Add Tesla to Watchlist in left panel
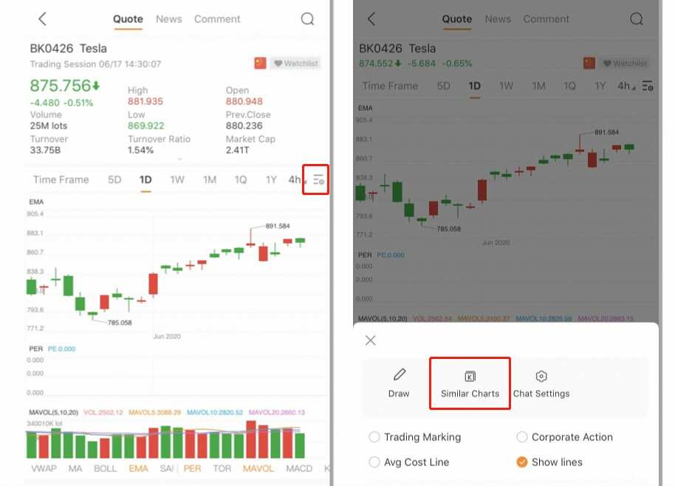The height and width of the screenshot is (486, 675). coord(295,64)
